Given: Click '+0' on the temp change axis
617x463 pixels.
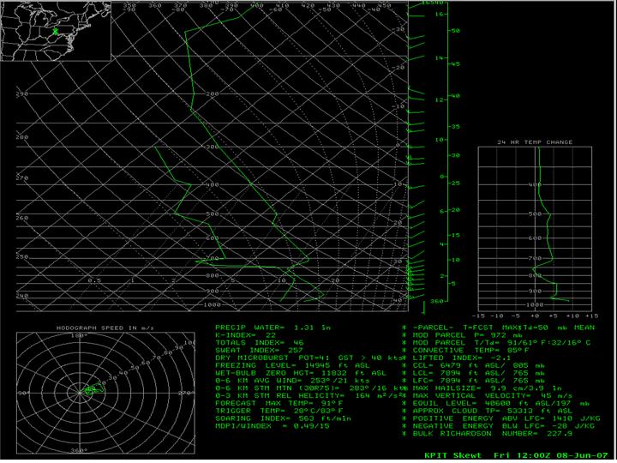Looking at the screenshot, I should (x=535, y=316).
